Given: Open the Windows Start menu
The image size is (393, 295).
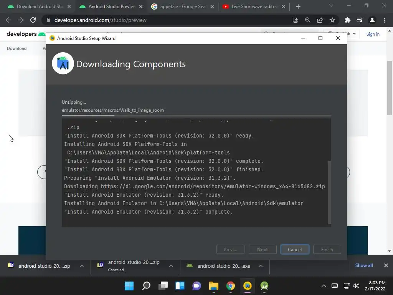Looking at the screenshot, I should coord(129,286).
